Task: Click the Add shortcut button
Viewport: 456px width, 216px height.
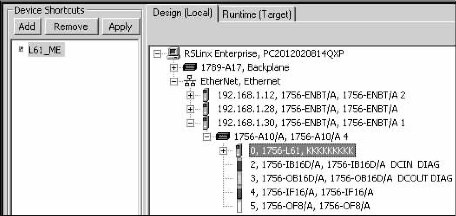Action: tap(27, 27)
